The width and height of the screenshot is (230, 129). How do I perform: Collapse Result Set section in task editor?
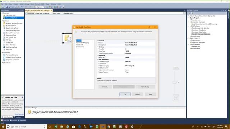[97, 55]
